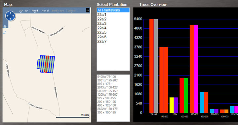The width and height of the screenshot is (238, 125).
Task: Select the Bird's eye map view
Action: [x=58, y=11]
